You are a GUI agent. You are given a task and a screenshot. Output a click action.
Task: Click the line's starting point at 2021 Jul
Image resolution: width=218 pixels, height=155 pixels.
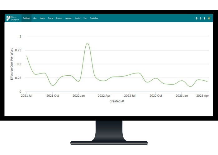pos(27,56)
